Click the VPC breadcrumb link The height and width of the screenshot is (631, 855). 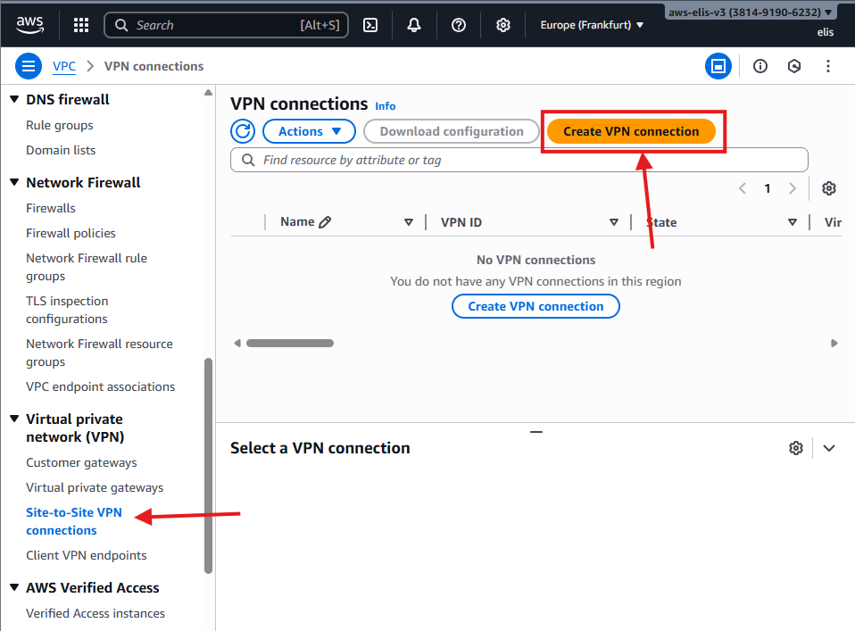pyautogui.click(x=63, y=66)
